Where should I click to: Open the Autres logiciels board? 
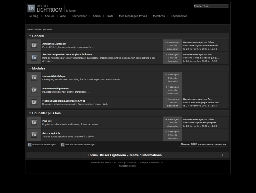51,133
